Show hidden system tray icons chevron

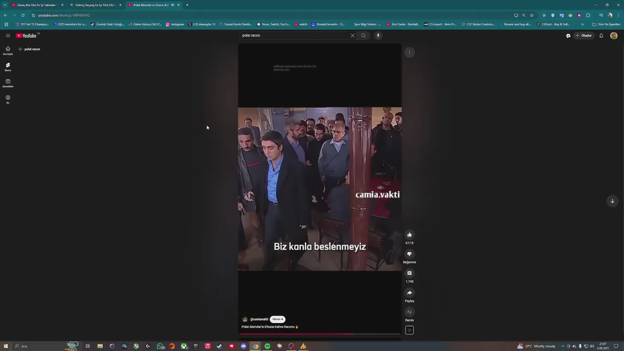tap(563, 346)
